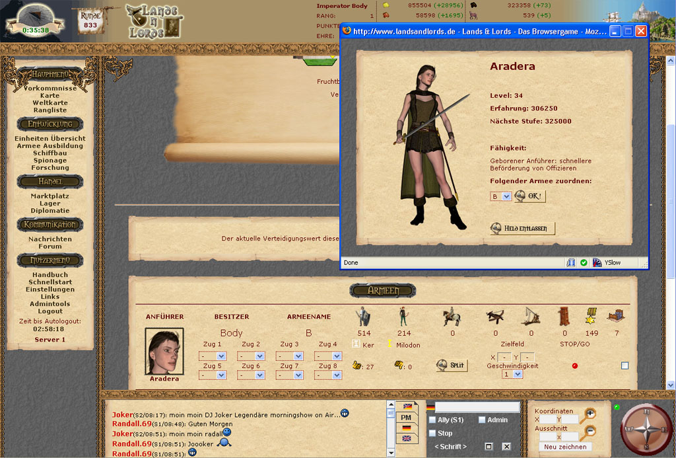The width and height of the screenshot is (676, 458).
Task: Open Rangliste in the sidebar menu
Action: coord(50,110)
